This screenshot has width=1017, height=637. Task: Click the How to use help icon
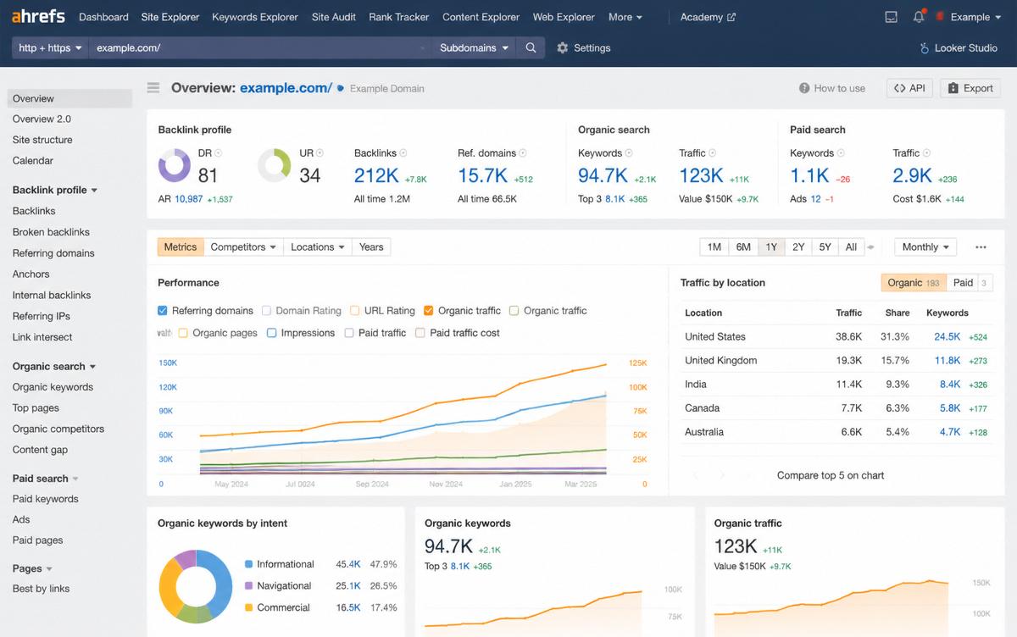(804, 88)
